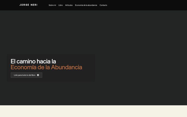Click the orange Economía de la Abundancia heading
This screenshot has height=117, width=187.
tap(46, 67)
